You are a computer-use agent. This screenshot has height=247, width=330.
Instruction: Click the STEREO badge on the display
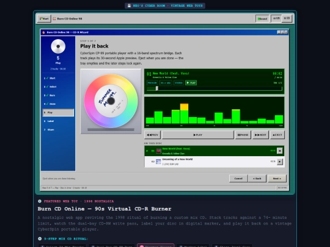coord(178,83)
